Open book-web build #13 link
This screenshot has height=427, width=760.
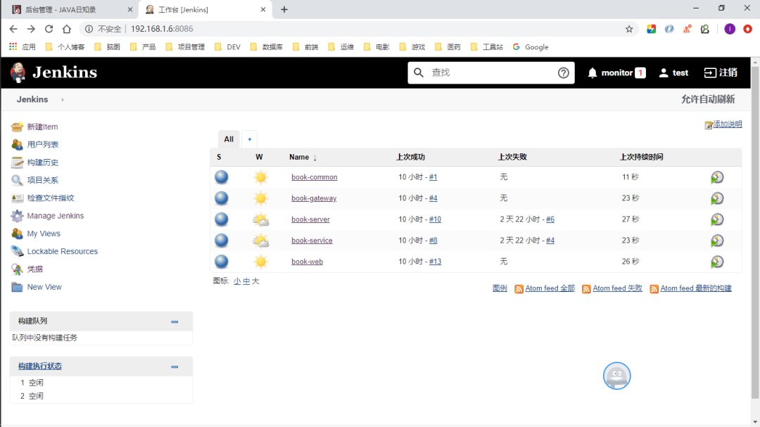436,262
